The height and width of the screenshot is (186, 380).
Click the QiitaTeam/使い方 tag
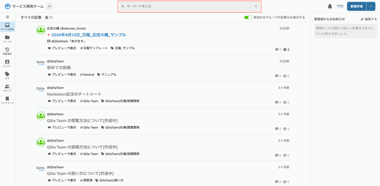click(x=109, y=180)
